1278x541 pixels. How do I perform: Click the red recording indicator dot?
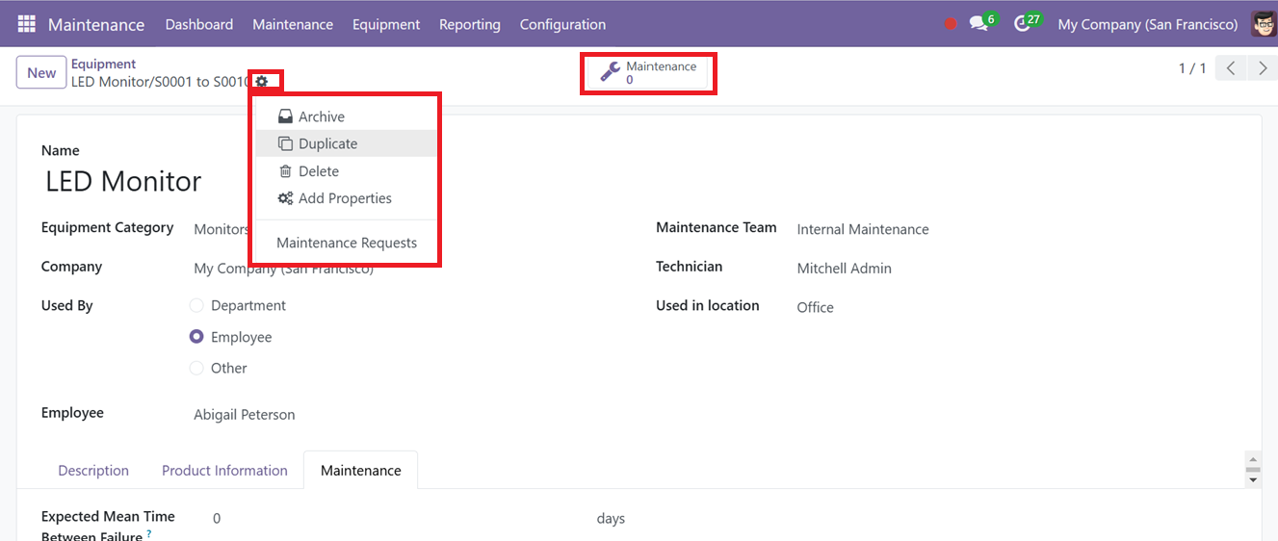951,24
